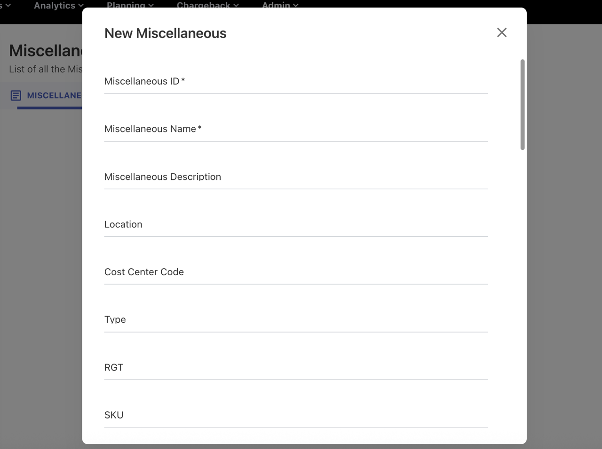602x449 pixels.
Task: Close the New Miscellaneous dialog
Action: (502, 32)
